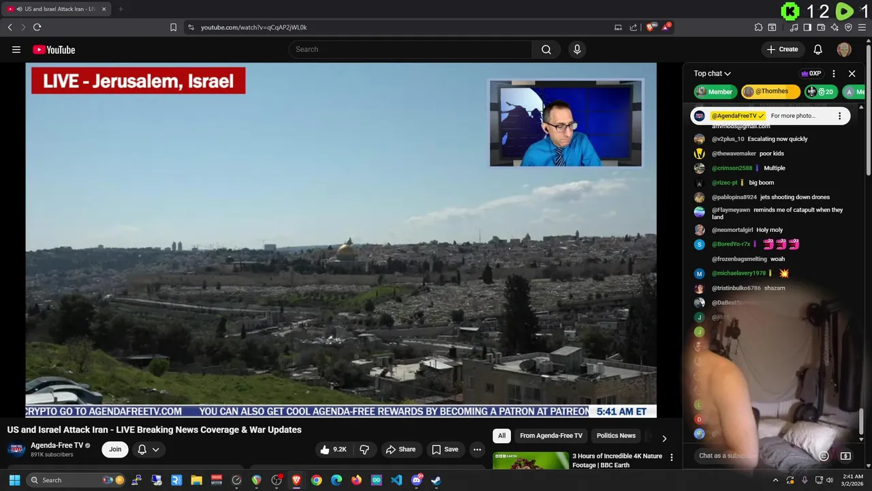Open Google Chrome from the taskbar
The height and width of the screenshot is (491, 872).
316,480
